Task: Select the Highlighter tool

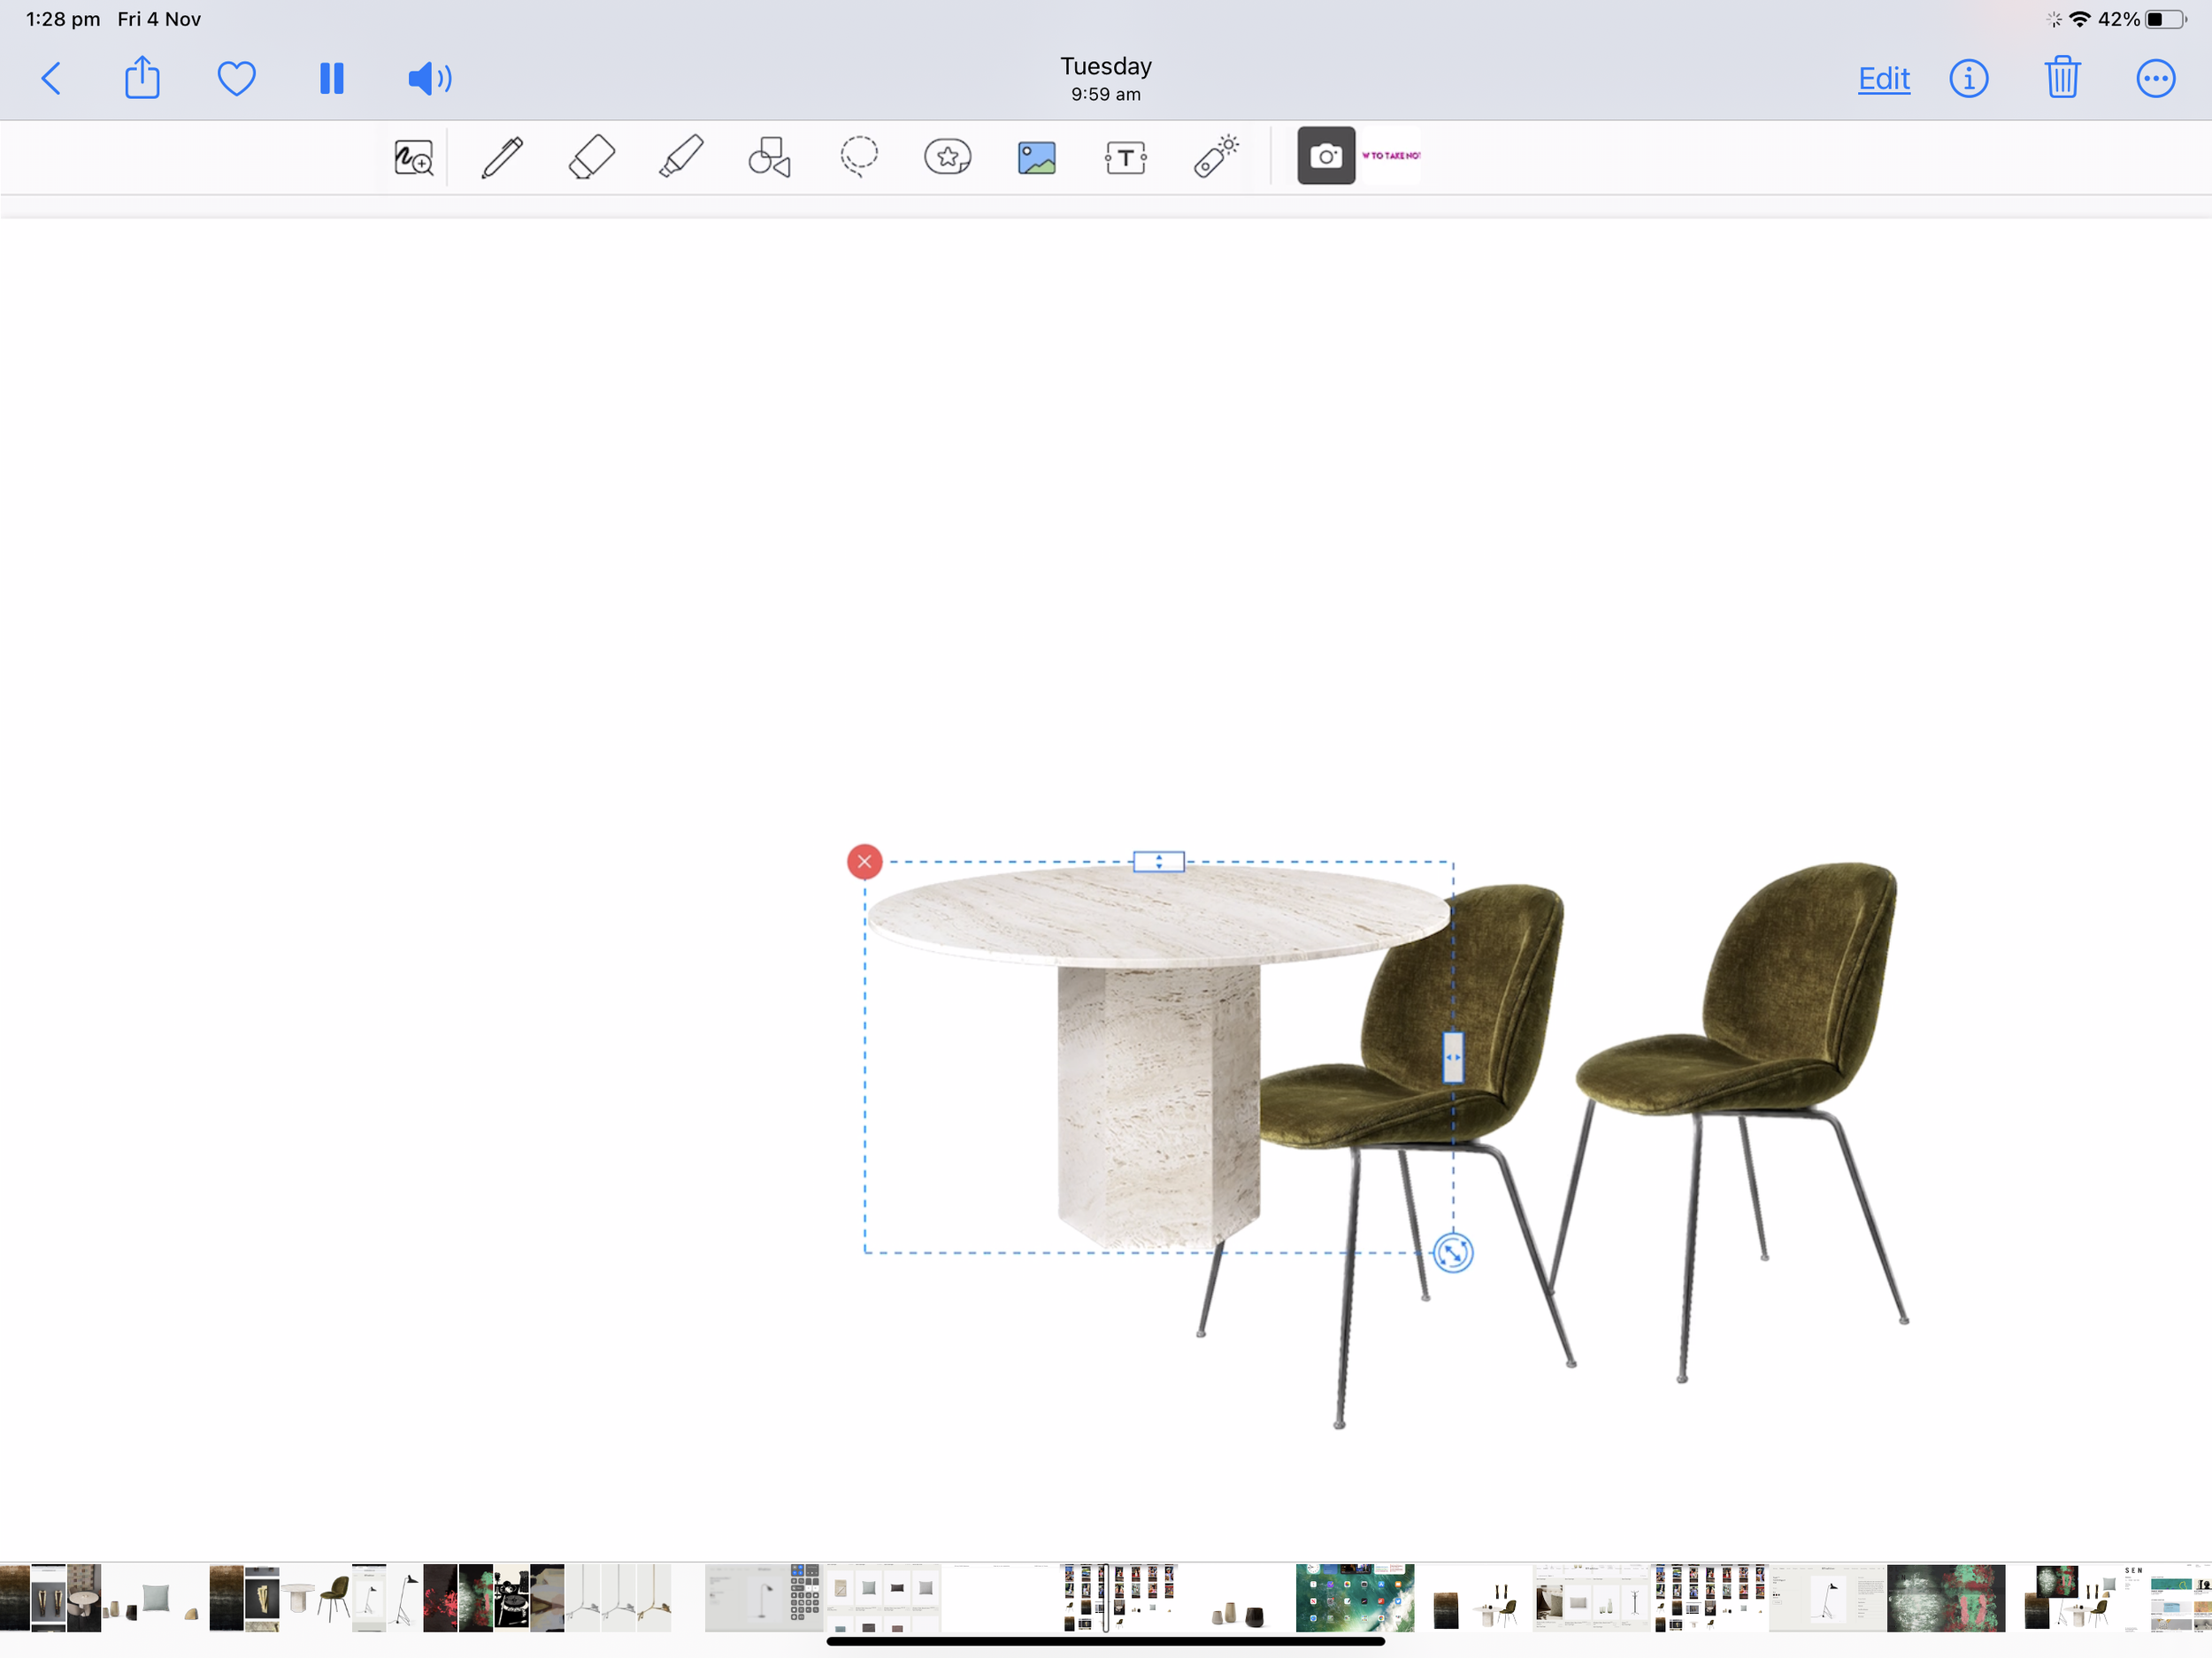Action: (x=681, y=158)
